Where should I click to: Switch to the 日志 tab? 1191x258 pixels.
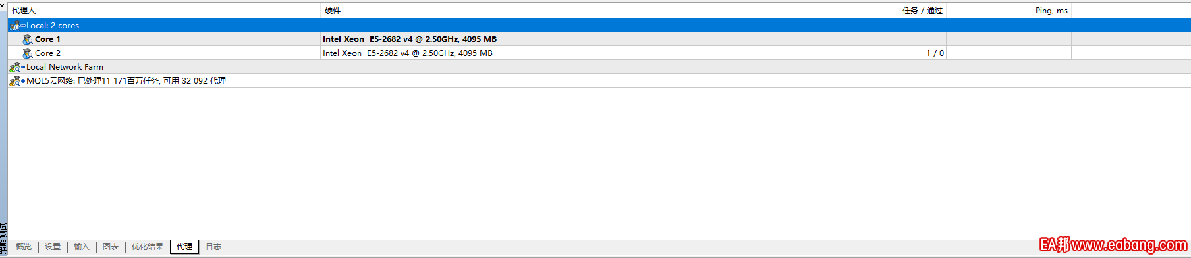coord(213,247)
